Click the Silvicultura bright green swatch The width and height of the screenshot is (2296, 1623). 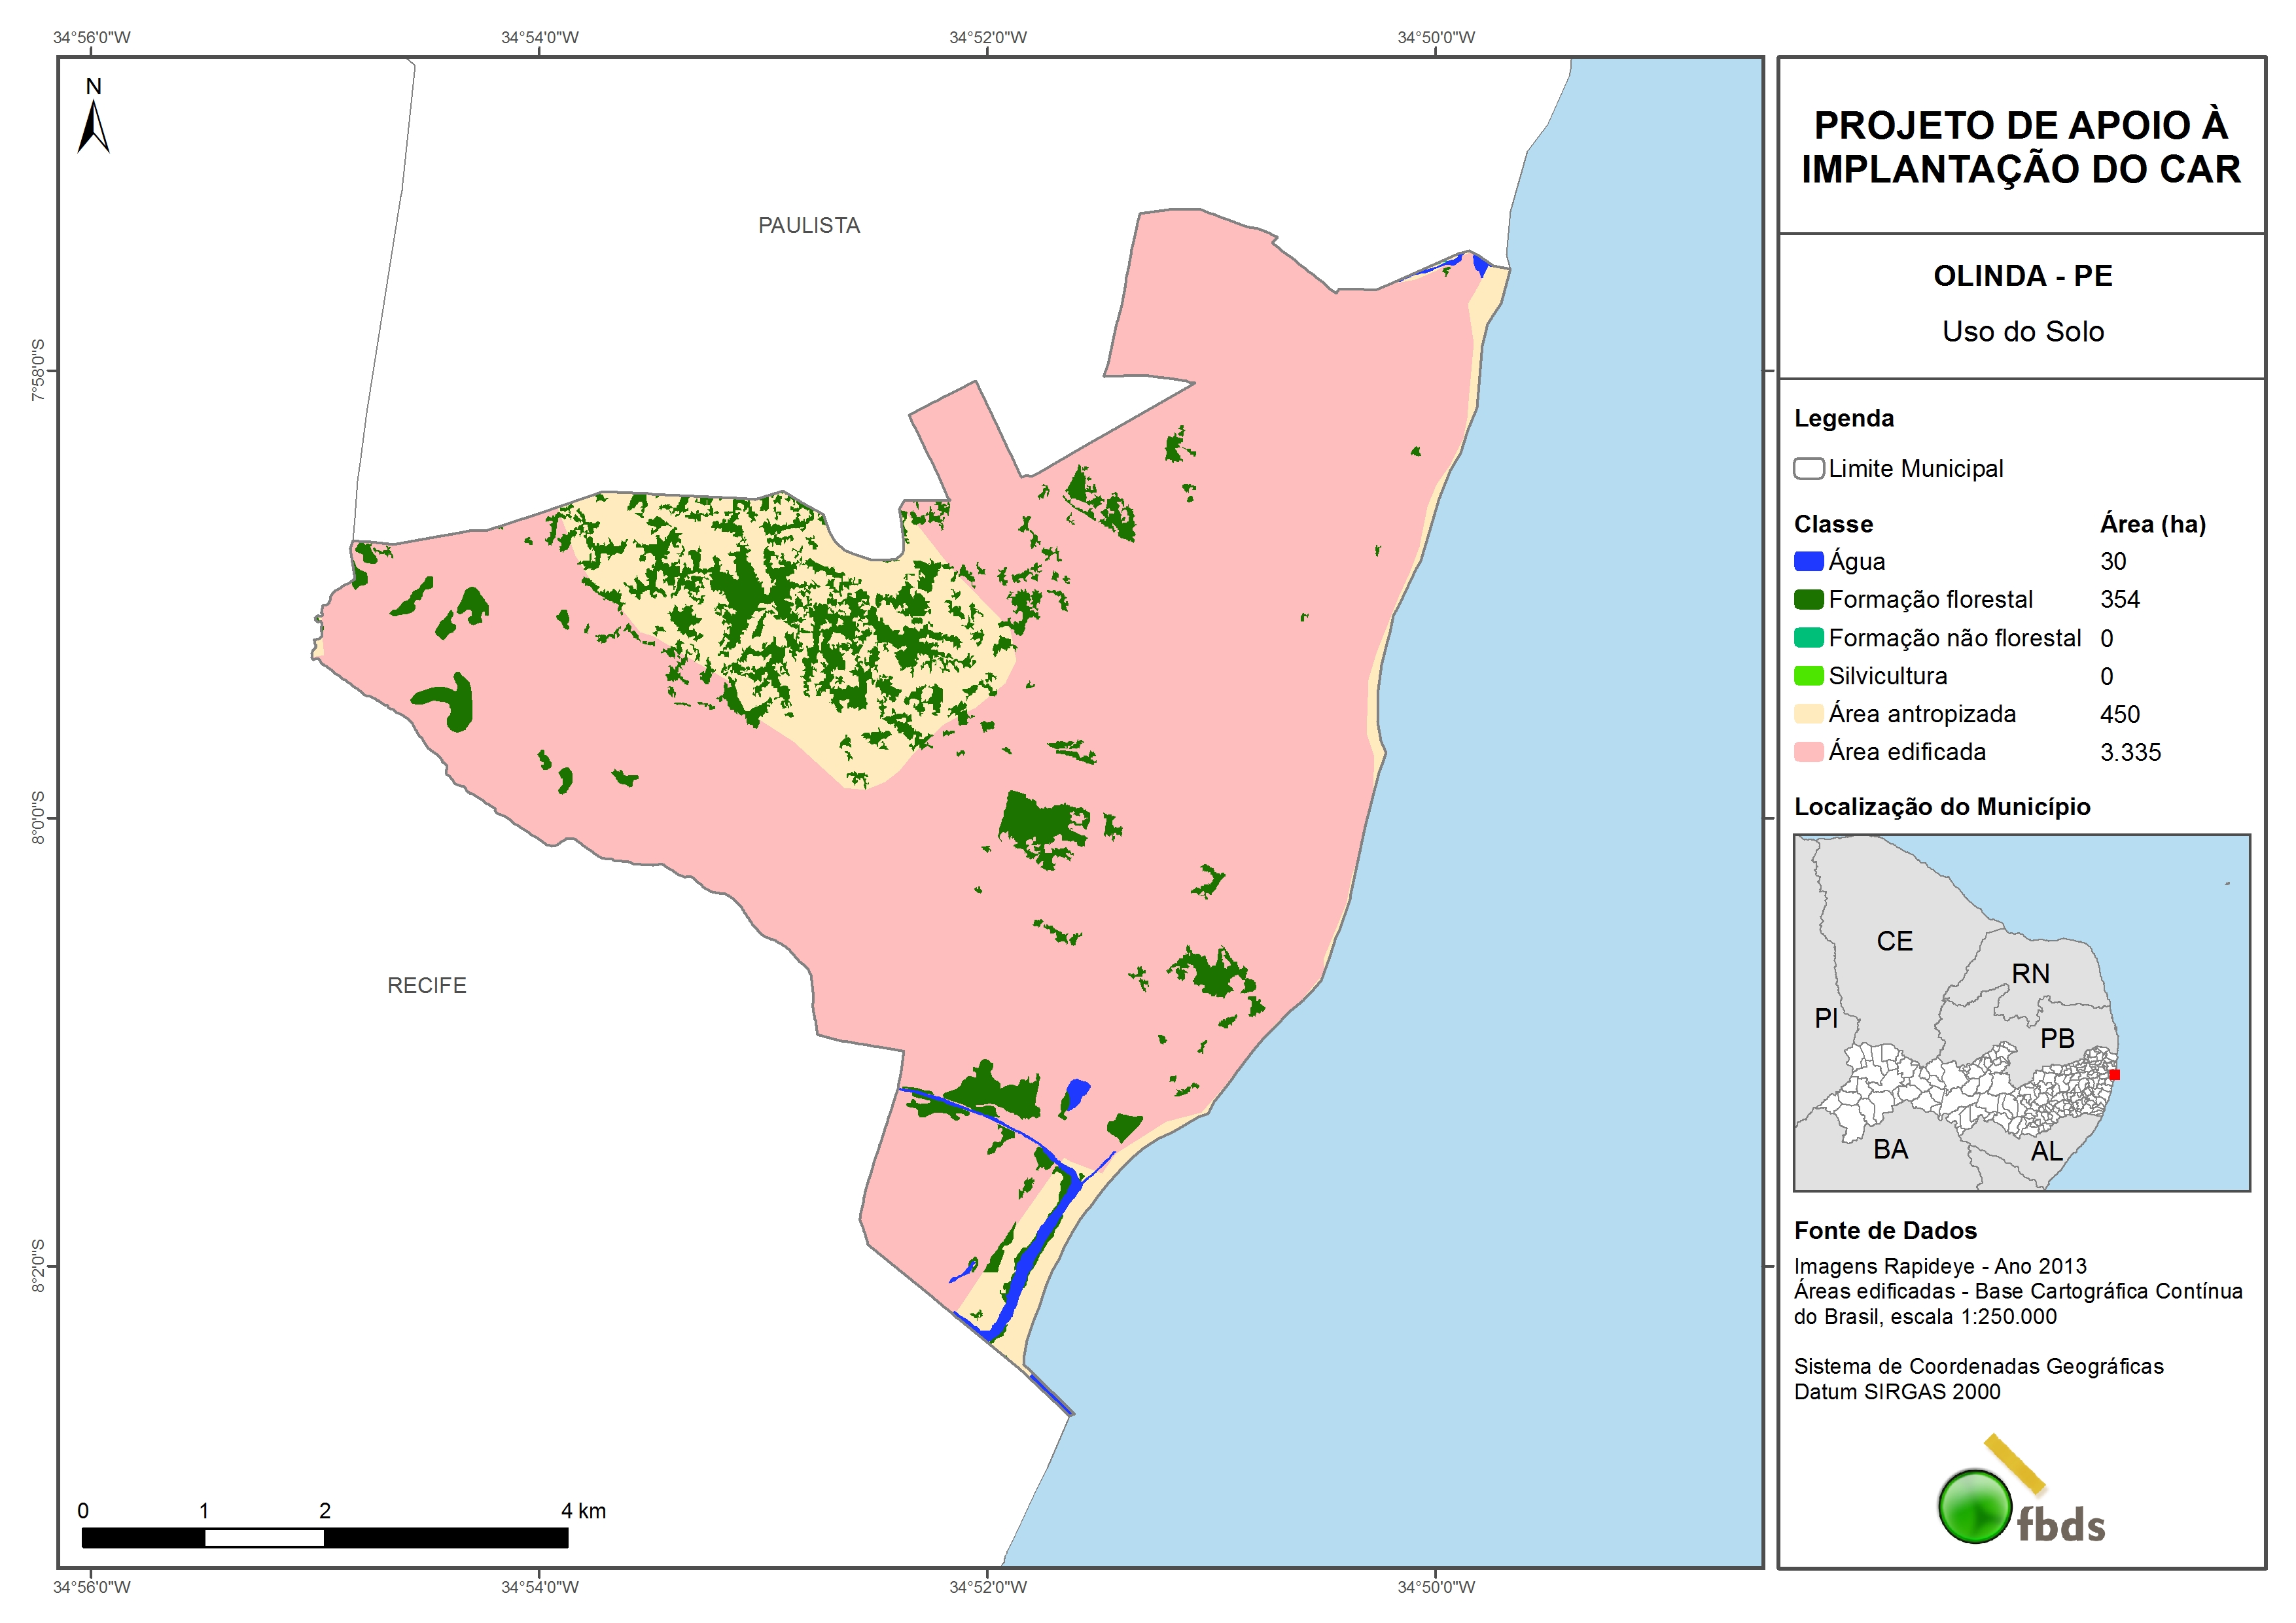tap(1808, 676)
